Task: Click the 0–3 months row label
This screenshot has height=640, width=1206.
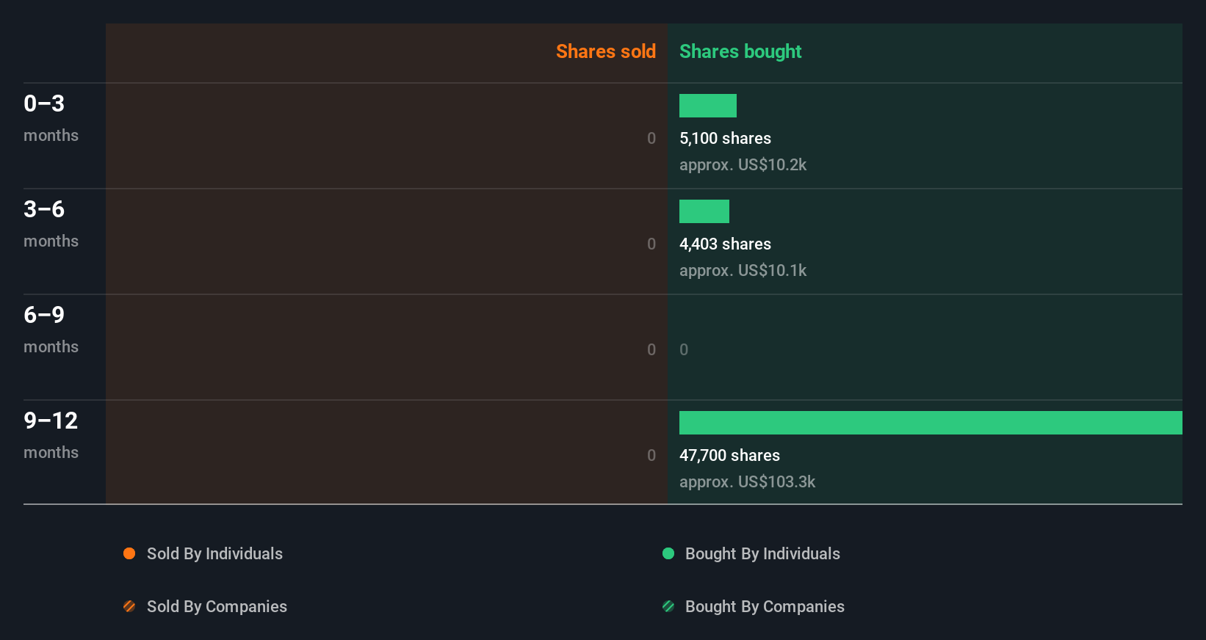Action: 51,117
